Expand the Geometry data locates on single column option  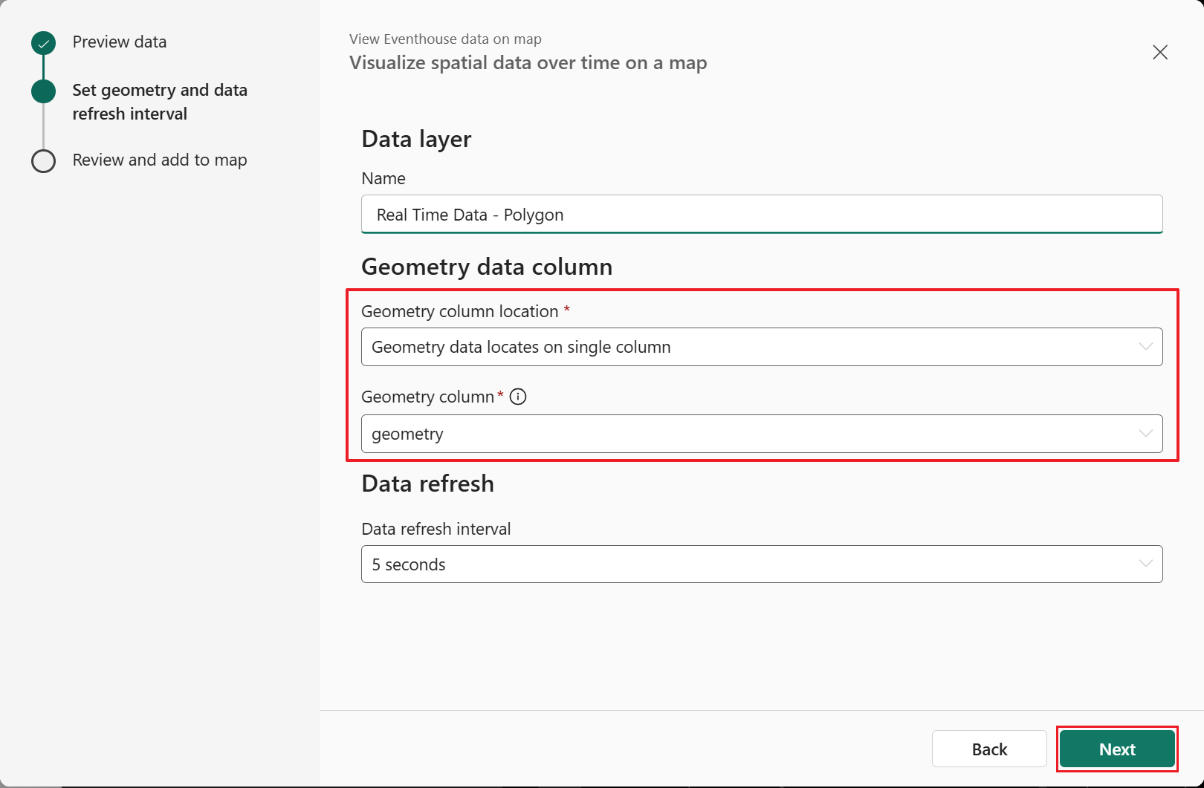761,347
